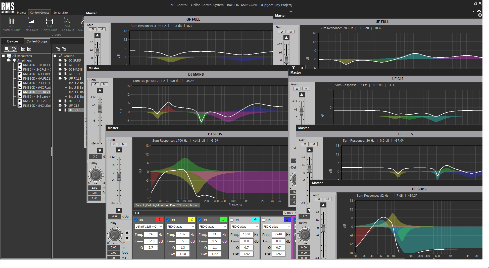
Task: Open EQ band 1 filter type dropdown
Action: point(149,227)
